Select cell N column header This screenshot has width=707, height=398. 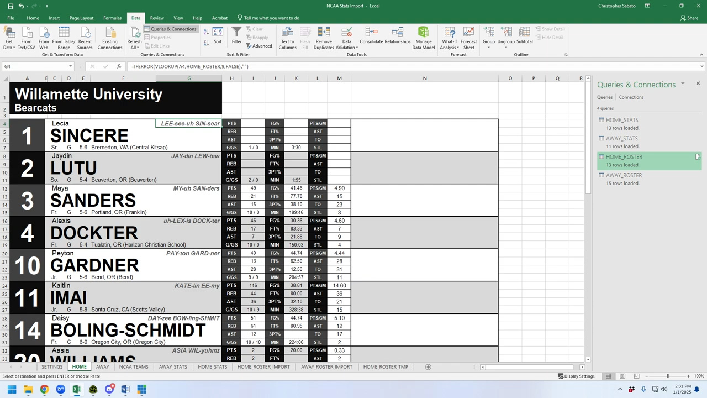click(425, 78)
